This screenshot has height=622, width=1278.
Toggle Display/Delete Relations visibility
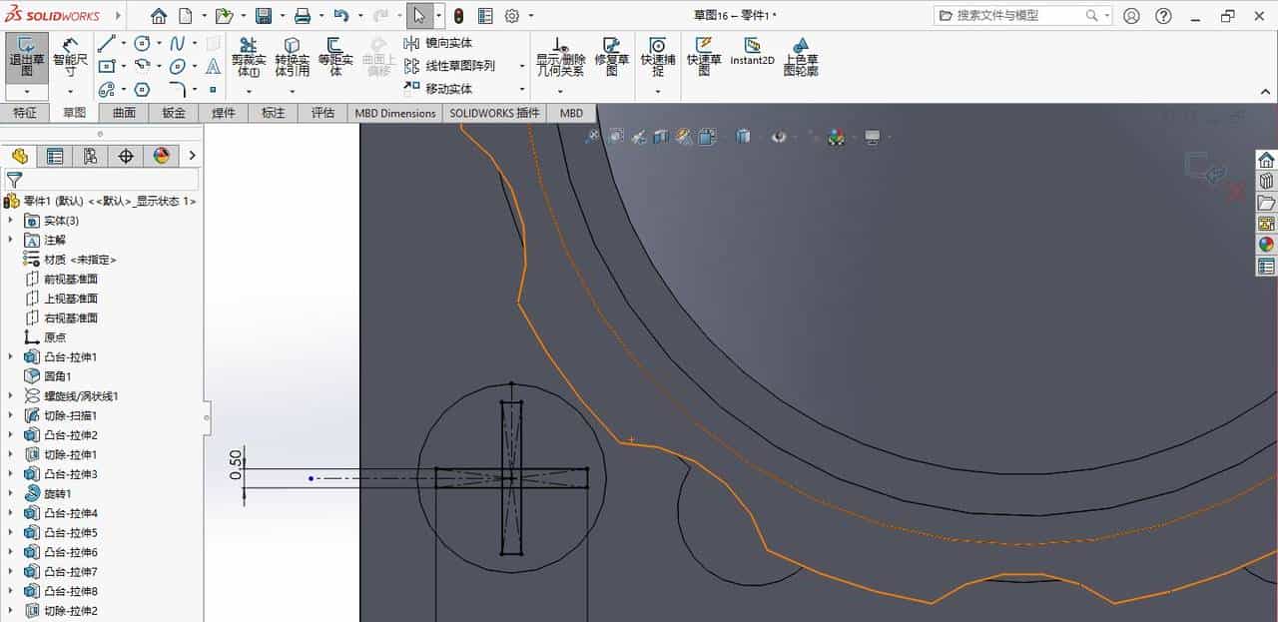pyautogui.click(x=561, y=58)
